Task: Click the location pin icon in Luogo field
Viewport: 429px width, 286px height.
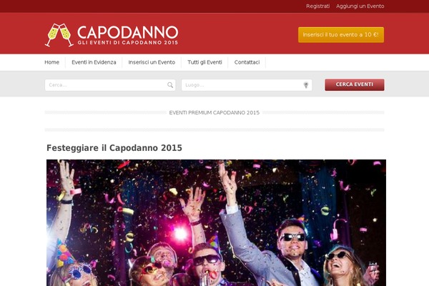Action: 306,85
